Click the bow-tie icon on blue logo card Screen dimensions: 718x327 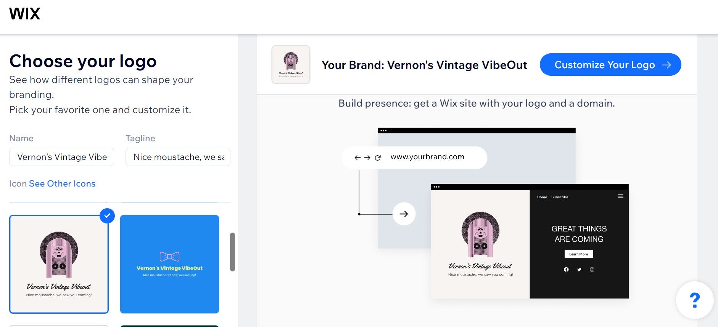[169, 257]
